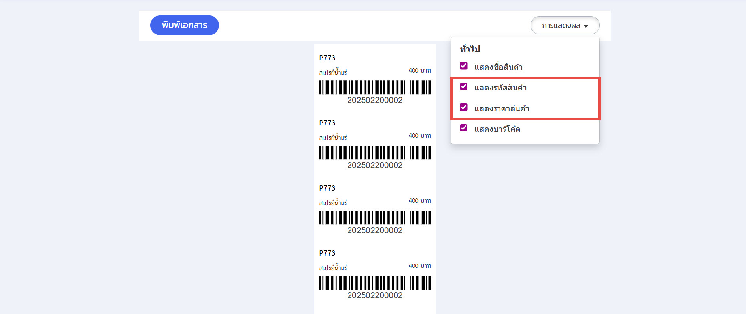Click the 400 บาท price on second label
Viewport: 746px width, 314px height.
419,136
